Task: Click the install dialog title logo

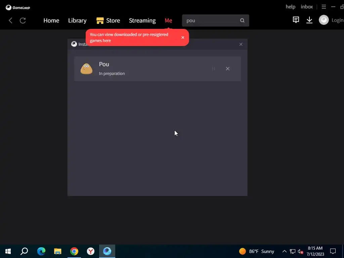Action: click(x=74, y=44)
